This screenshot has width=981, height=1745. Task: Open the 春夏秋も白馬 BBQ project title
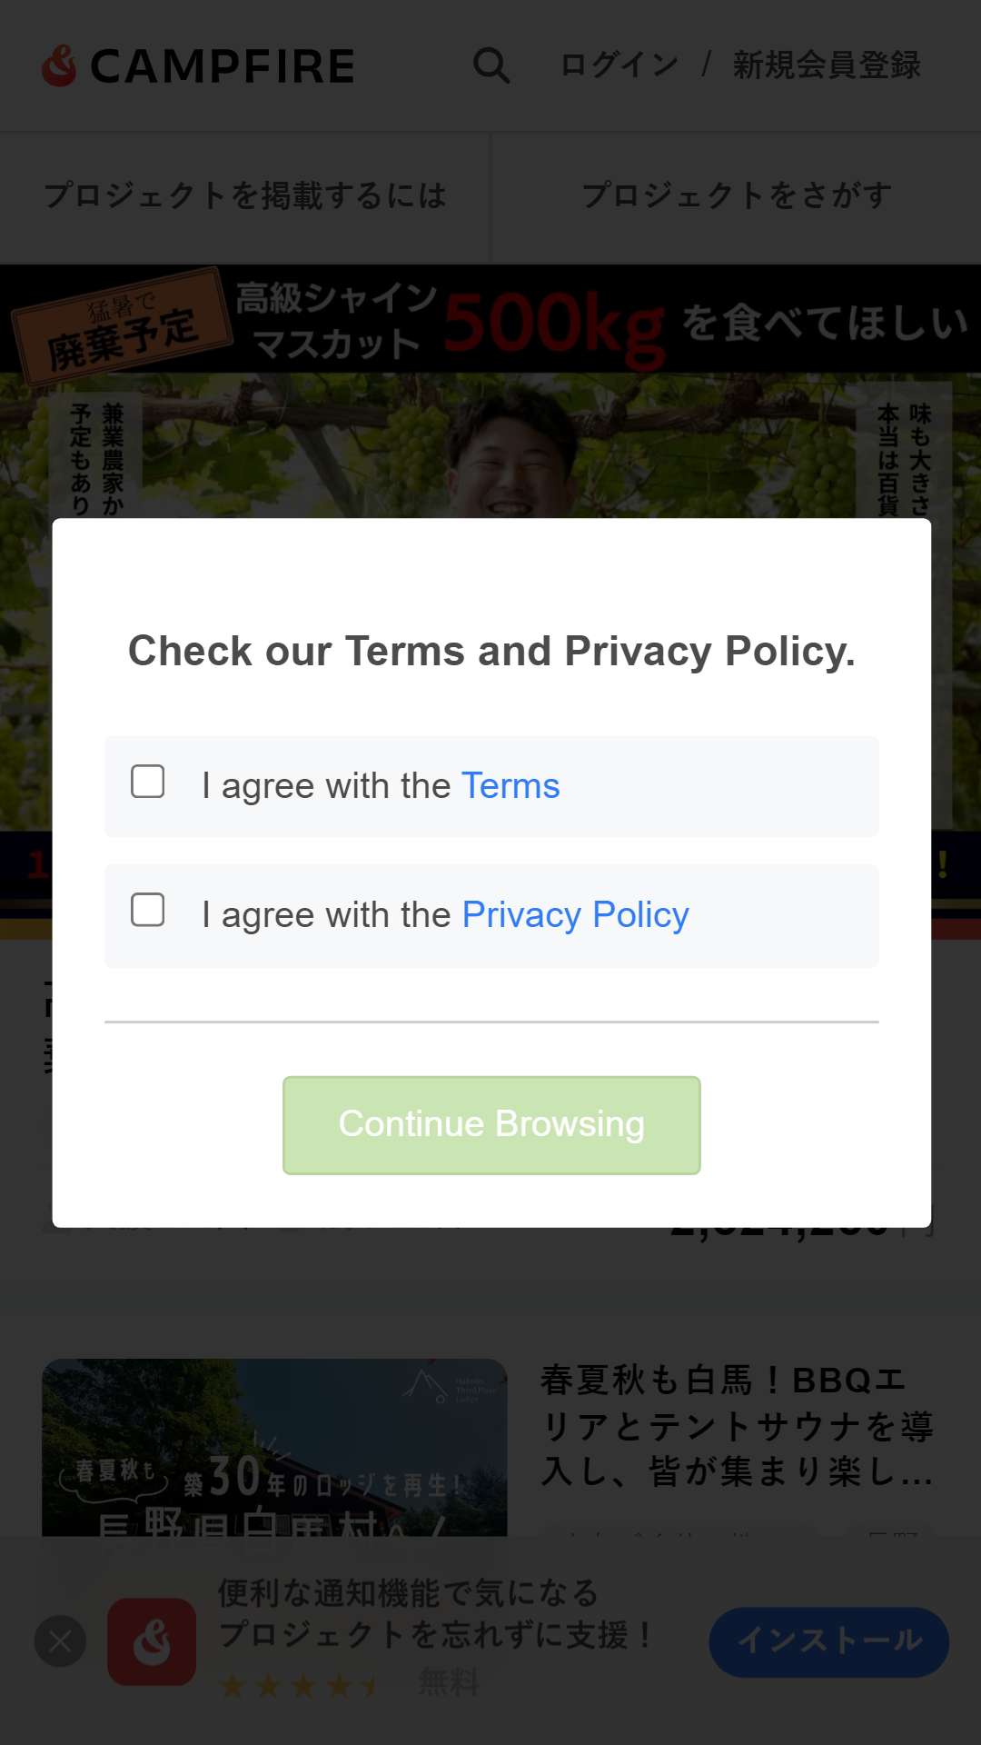coord(737,1425)
